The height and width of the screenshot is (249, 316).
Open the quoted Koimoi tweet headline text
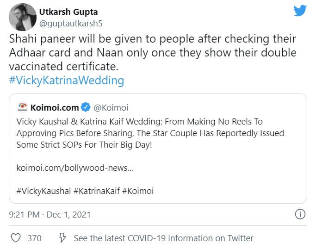[150, 133]
